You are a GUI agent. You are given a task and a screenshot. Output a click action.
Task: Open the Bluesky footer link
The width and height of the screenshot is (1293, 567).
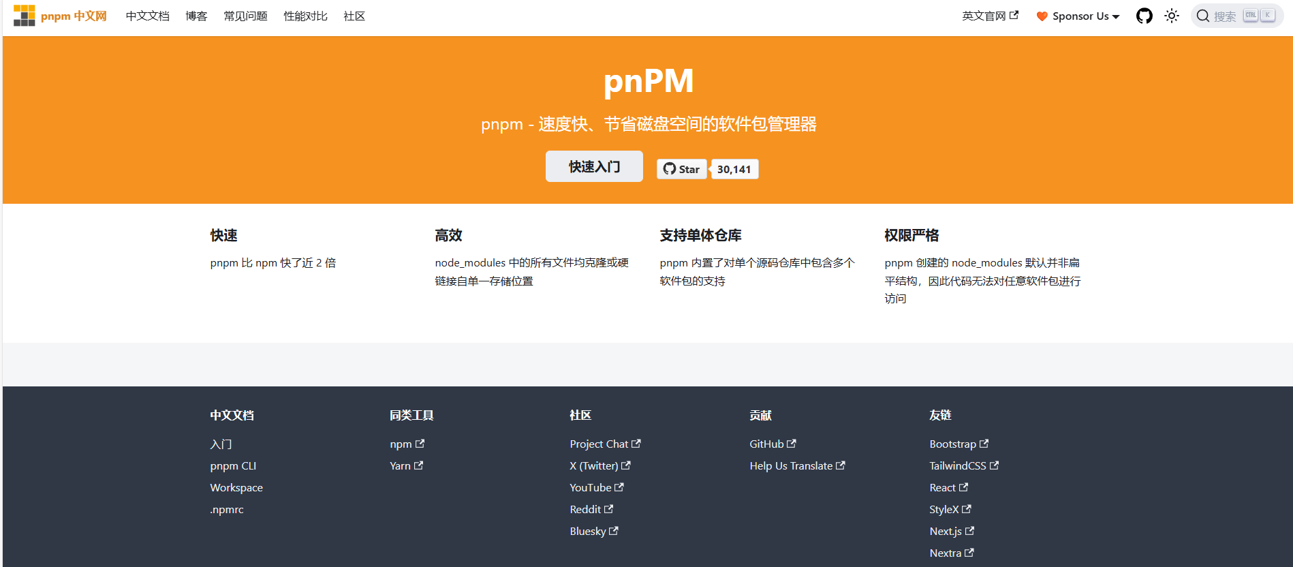point(594,532)
